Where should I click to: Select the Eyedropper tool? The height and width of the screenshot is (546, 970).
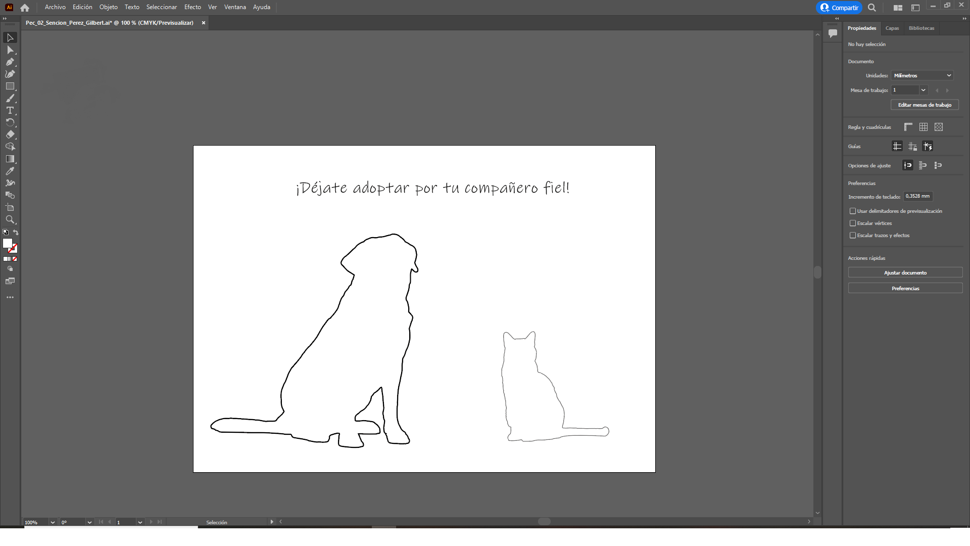click(10, 171)
